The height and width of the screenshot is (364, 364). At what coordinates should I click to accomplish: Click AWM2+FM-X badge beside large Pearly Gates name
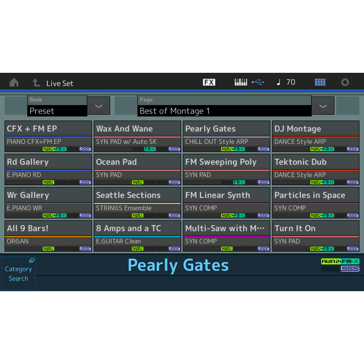pyautogui.click(x=340, y=261)
